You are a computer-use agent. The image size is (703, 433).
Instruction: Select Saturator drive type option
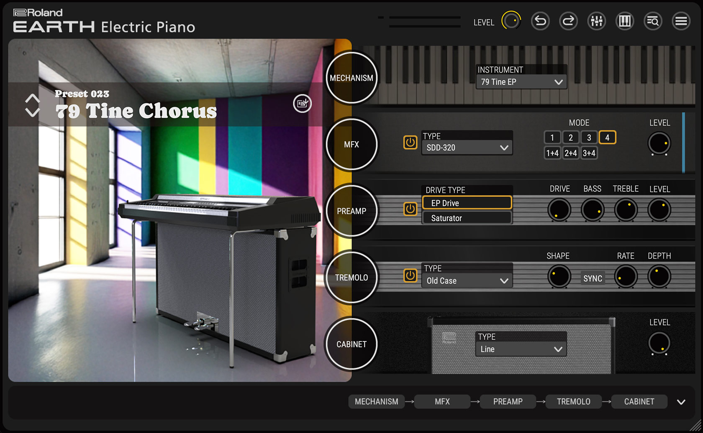click(x=467, y=218)
